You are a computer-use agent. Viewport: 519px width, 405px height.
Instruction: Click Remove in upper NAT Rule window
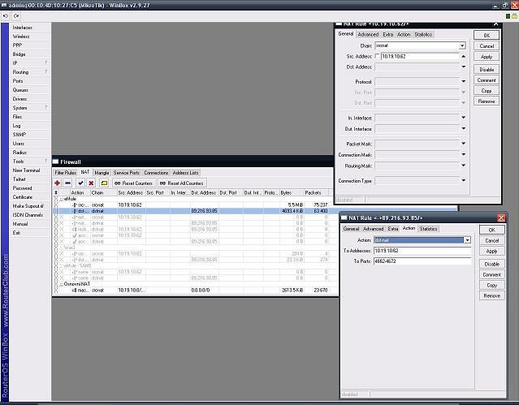point(487,101)
